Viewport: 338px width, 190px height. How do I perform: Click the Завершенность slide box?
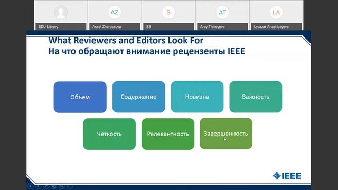[x=226, y=134]
